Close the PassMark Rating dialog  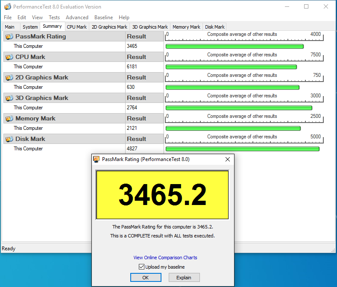point(228,159)
